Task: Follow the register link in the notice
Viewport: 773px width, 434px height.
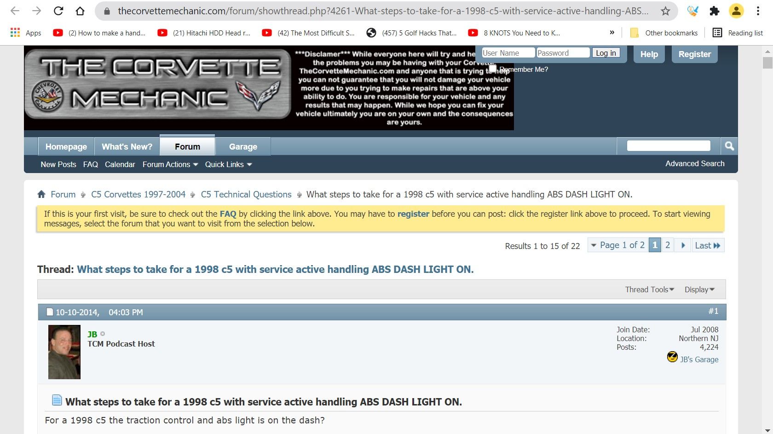Action: (x=413, y=214)
